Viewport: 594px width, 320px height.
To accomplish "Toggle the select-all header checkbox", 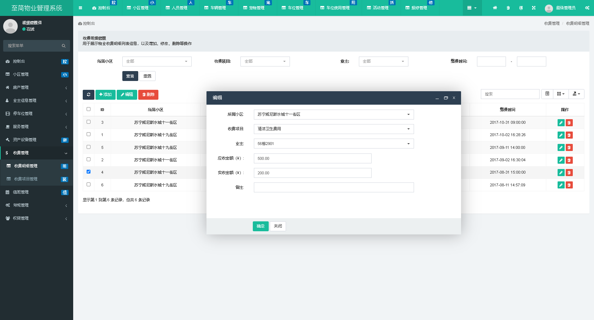I will point(88,109).
